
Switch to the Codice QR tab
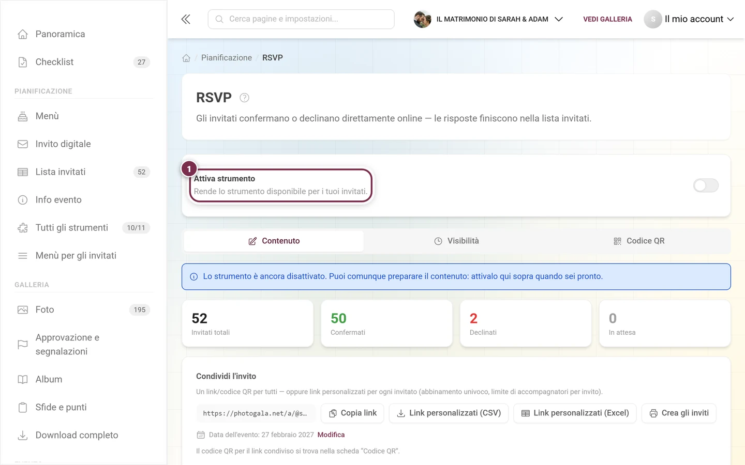point(639,241)
